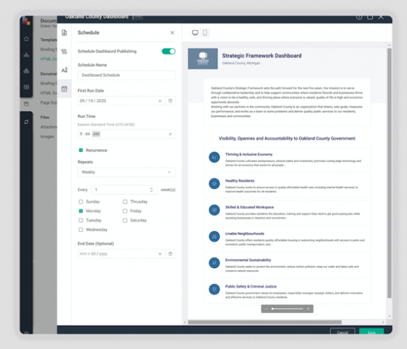The height and width of the screenshot is (349, 407).
Task: Switch to desktop preview mode
Action: (x=195, y=33)
